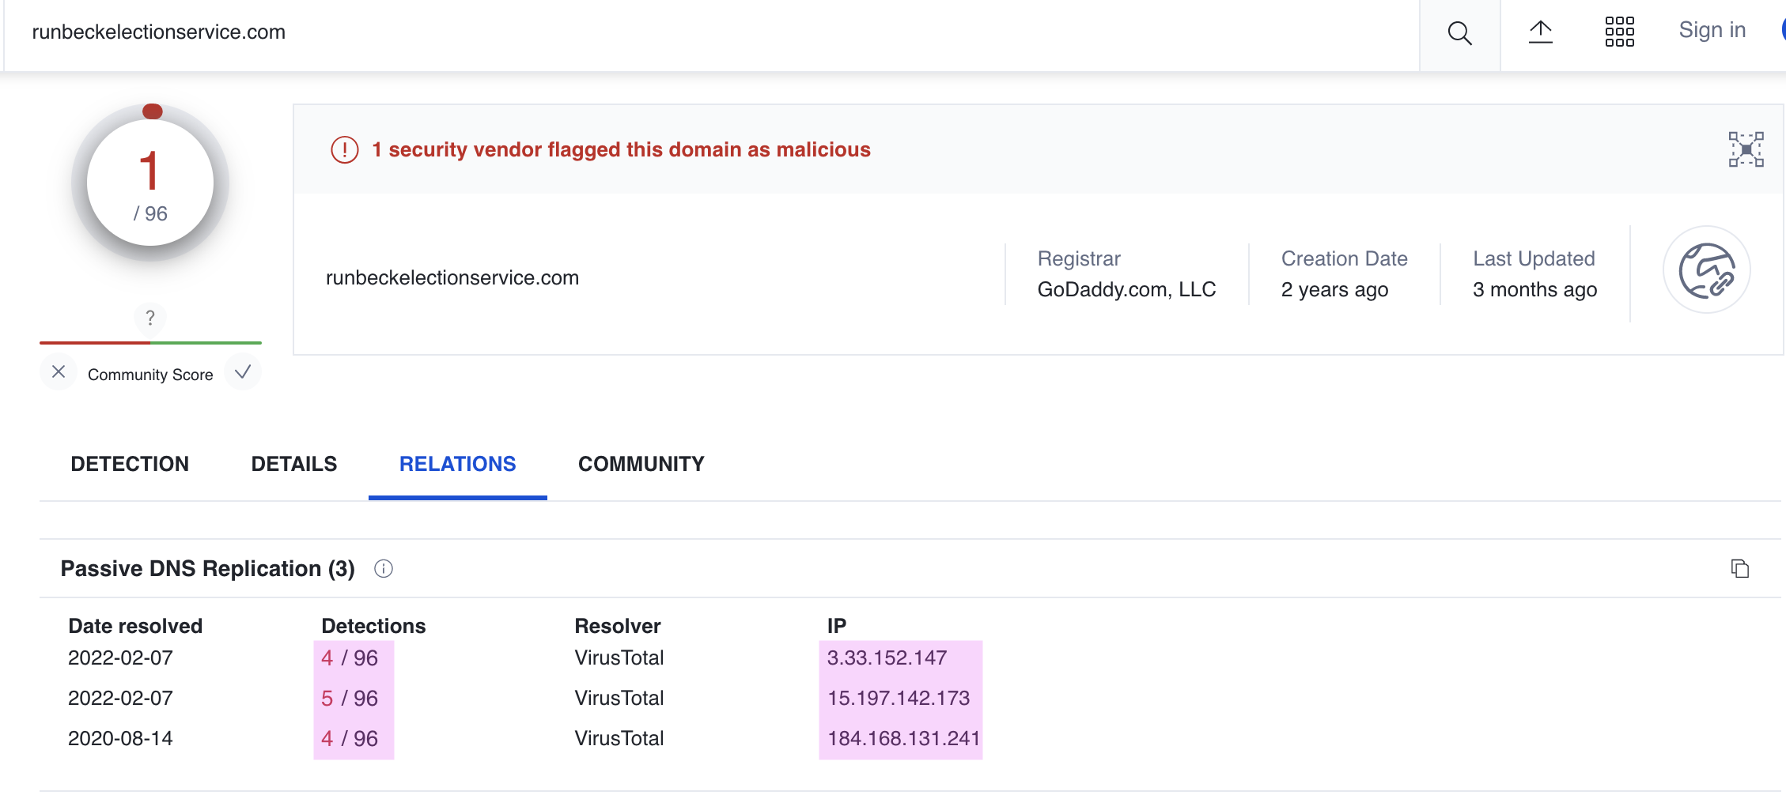The width and height of the screenshot is (1786, 795).
Task: Click the Passive DNS info icon
Action: click(384, 569)
